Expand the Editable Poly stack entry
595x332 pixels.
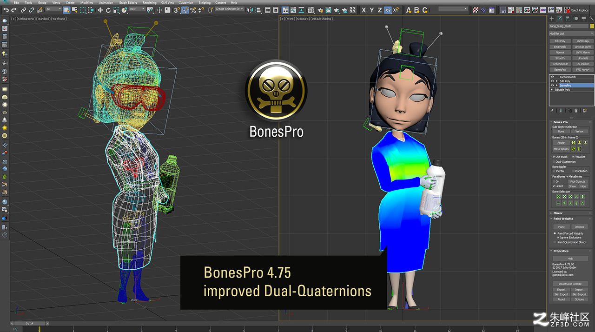coord(552,90)
